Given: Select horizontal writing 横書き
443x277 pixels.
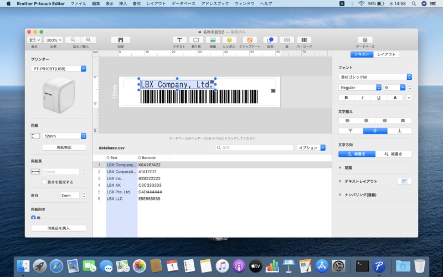Looking at the screenshot, I should pyautogui.click(x=357, y=154).
